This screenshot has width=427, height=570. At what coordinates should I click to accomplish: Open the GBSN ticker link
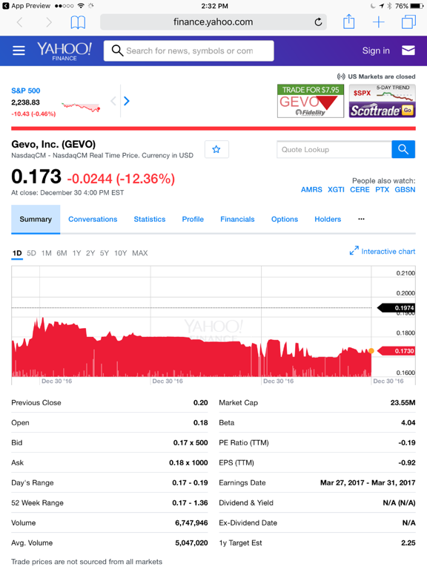point(405,190)
